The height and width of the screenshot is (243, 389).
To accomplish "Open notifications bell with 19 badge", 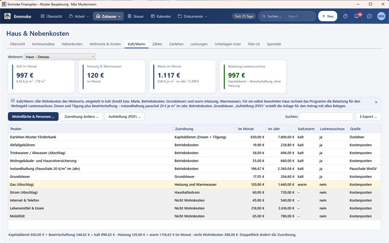I will [x=357, y=16].
